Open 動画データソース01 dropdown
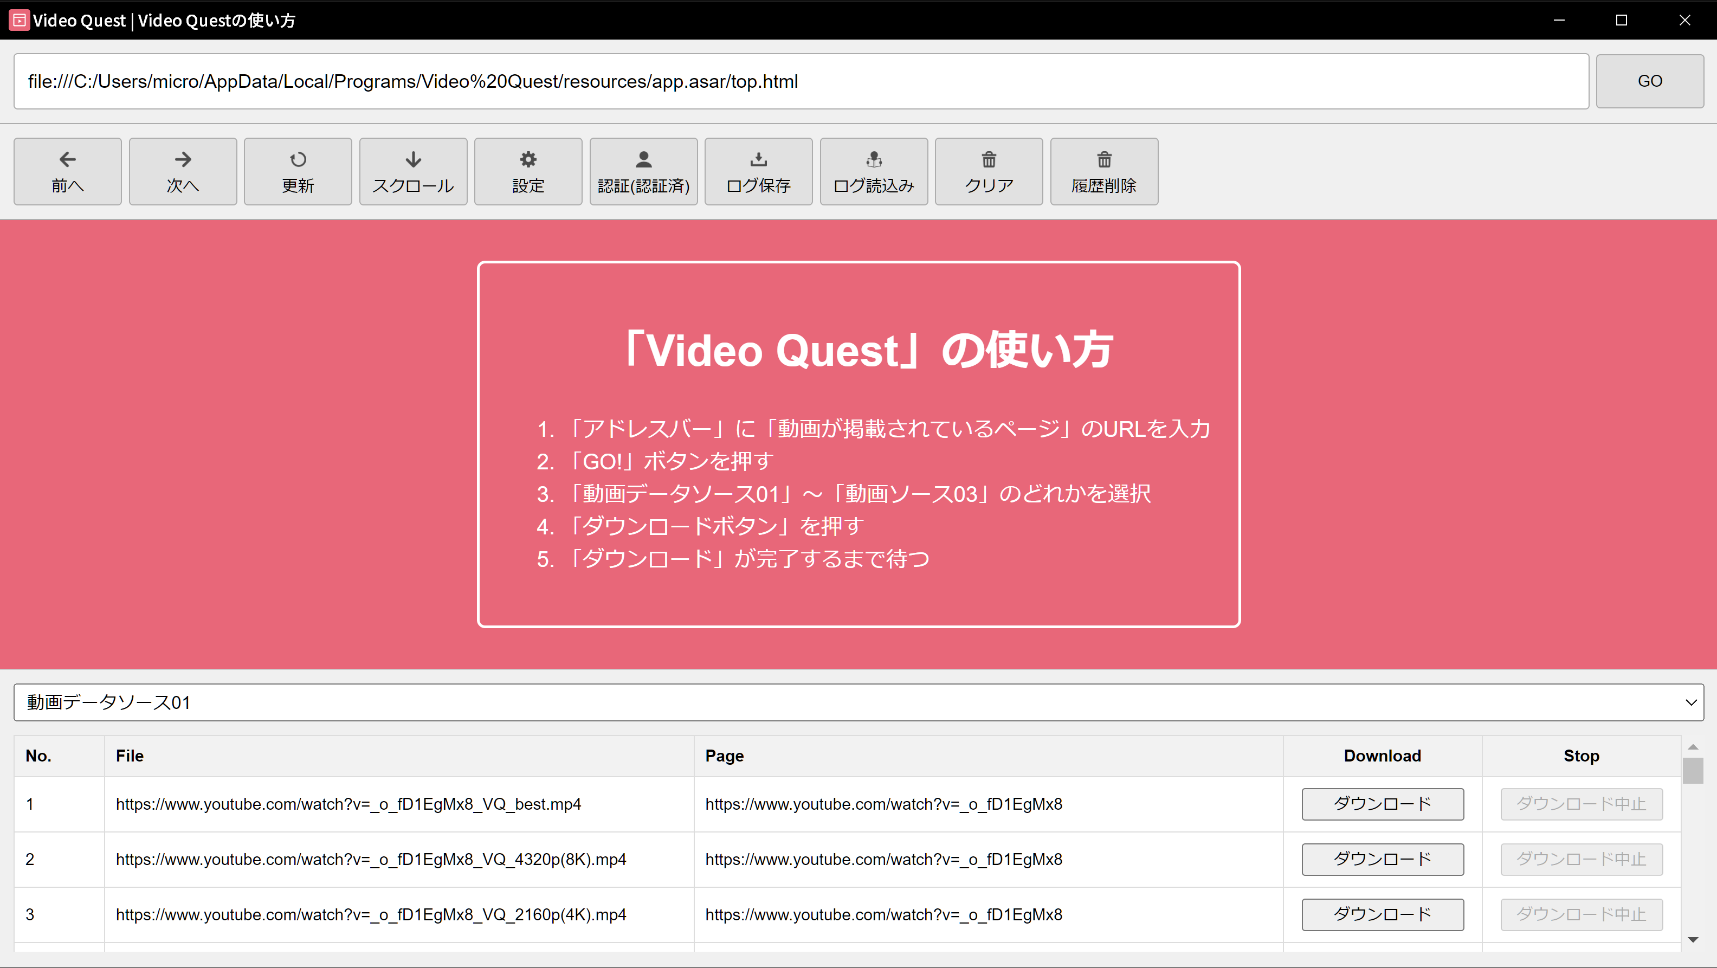Screen dimensions: 1717x968 [858, 702]
